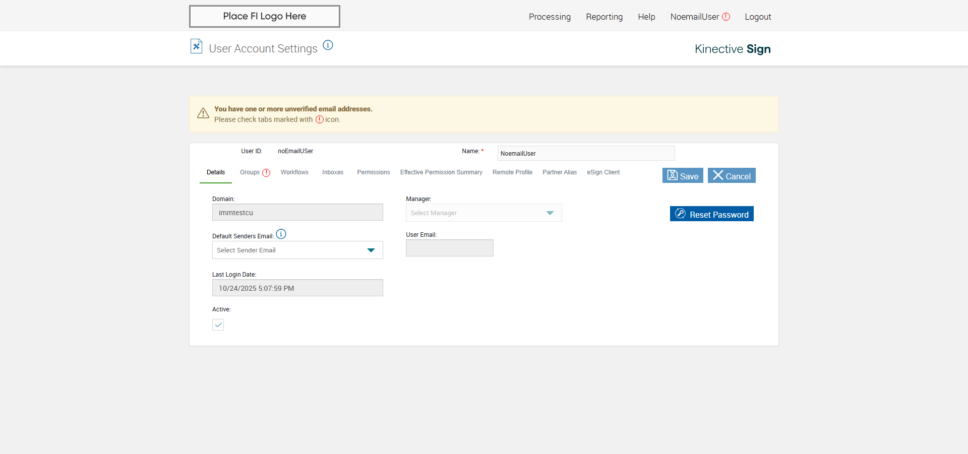Click info icon beside Default Senders Email
This screenshot has width=968, height=454.
[281, 234]
